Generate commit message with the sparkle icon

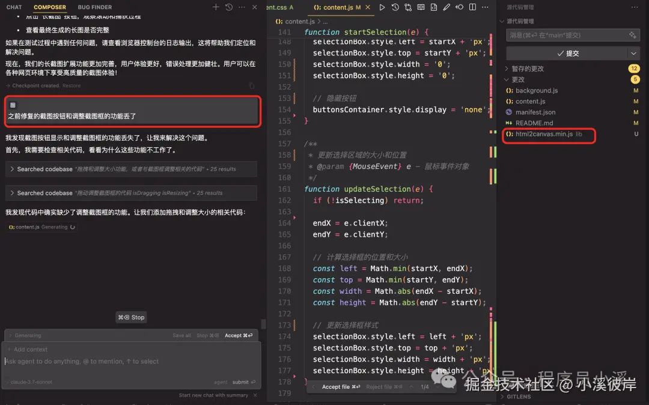coord(632,35)
